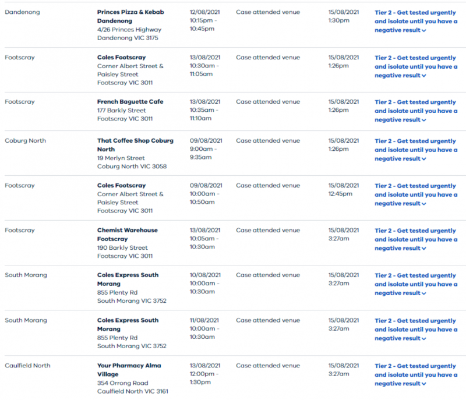Click Chemist Warehouse Footscray venue name
This screenshot has width=466, height=400.
pos(128,234)
